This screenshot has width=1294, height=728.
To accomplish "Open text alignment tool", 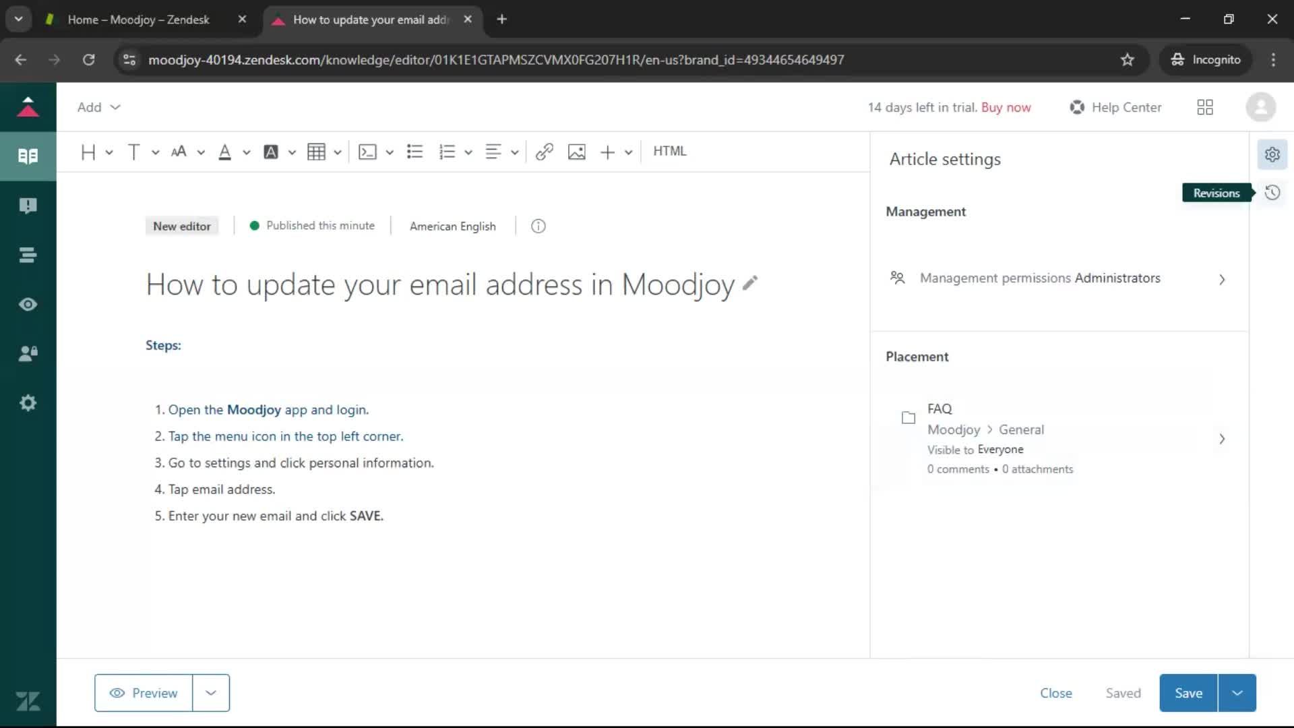I will point(493,152).
